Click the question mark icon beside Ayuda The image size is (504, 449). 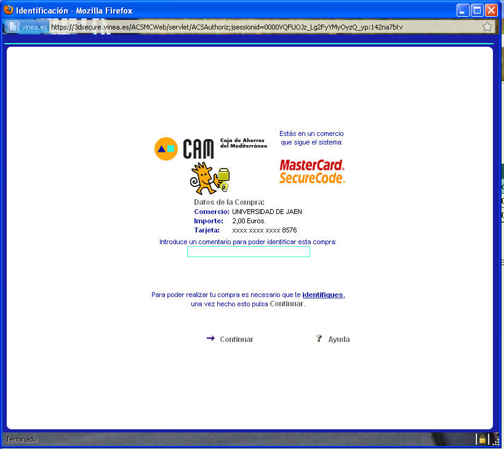tap(319, 338)
